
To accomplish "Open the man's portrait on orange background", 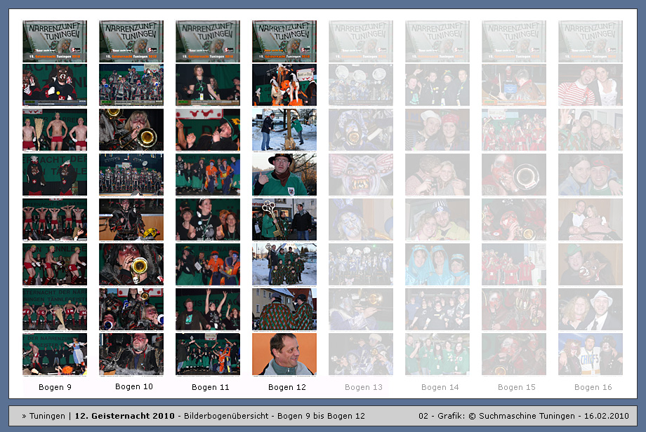I will pos(284,354).
